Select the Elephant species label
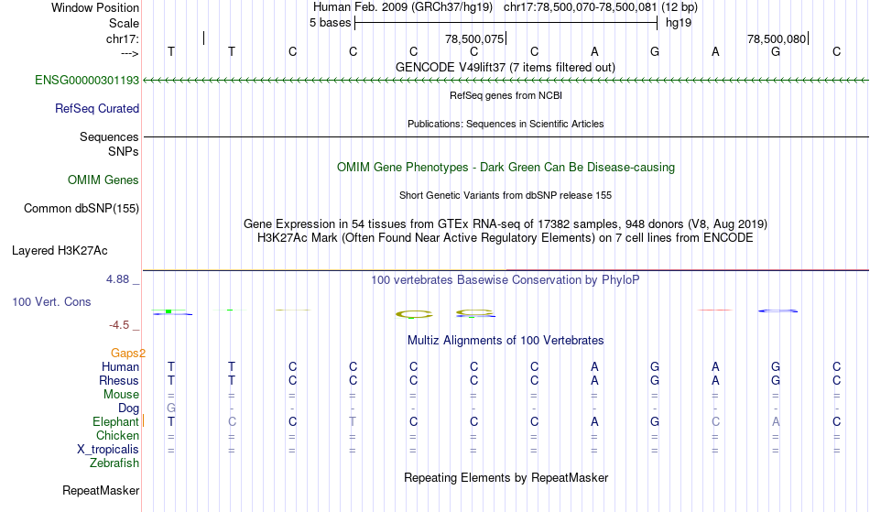This screenshot has height=512, width=870. click(x=115, y=421)
